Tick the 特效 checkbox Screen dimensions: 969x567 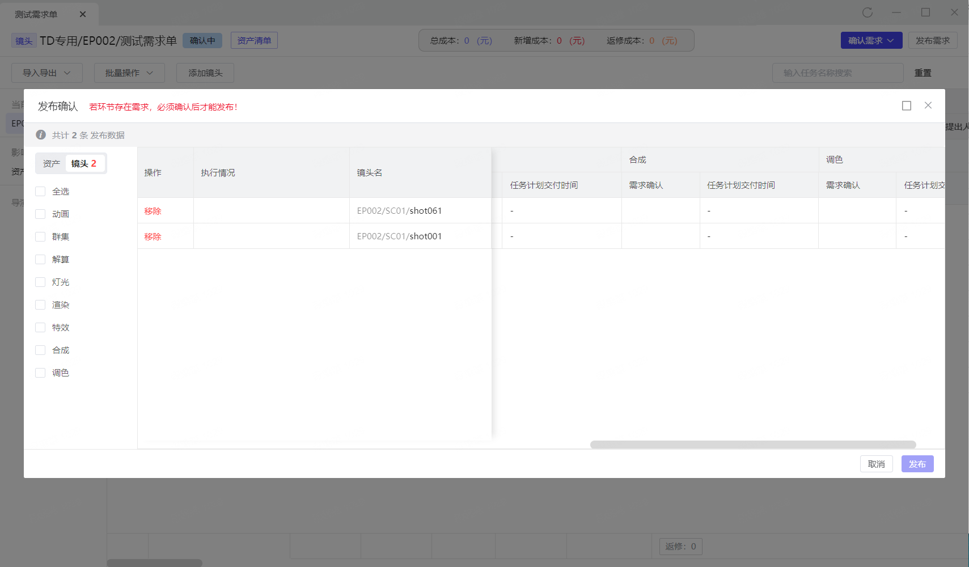pos(40,328)
